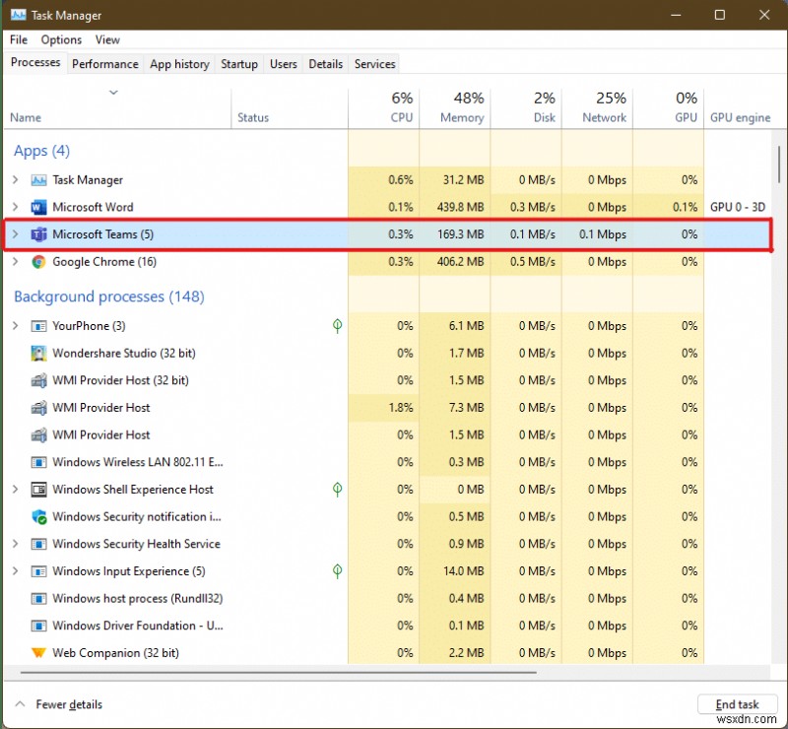
Task: Open the File menu
Action: click(x=19, y=39)
